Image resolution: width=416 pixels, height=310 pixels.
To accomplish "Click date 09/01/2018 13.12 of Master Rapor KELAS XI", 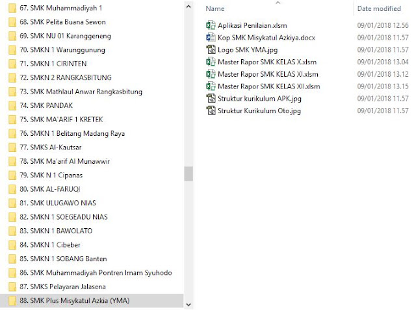I will click(x=383, y=74).
